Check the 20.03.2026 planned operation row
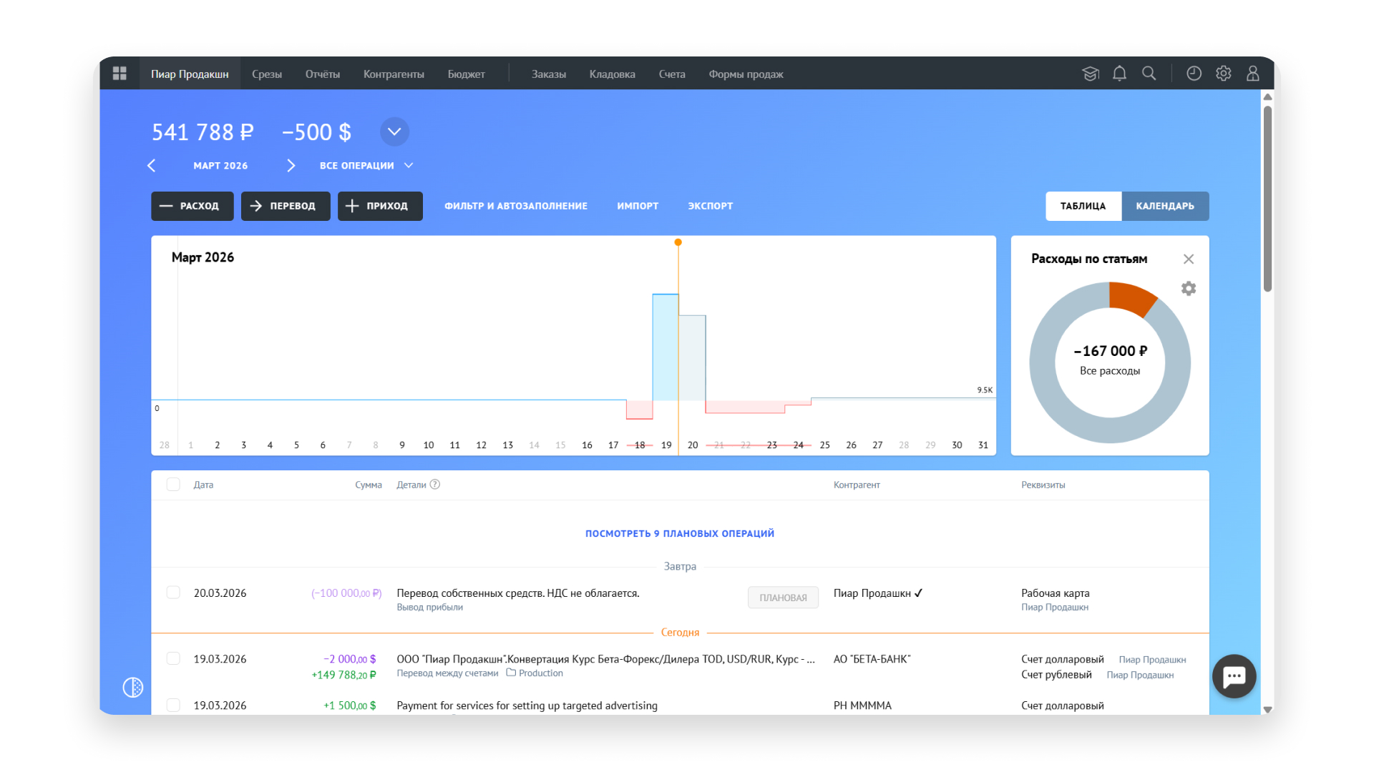Image resolution: width=1374 pixels, height=772 pixels. point(173,593)
